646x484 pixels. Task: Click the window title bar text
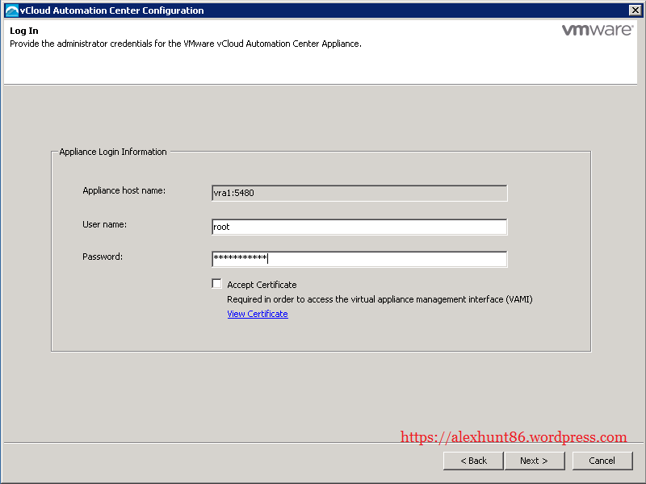click(x=111, y=10)
